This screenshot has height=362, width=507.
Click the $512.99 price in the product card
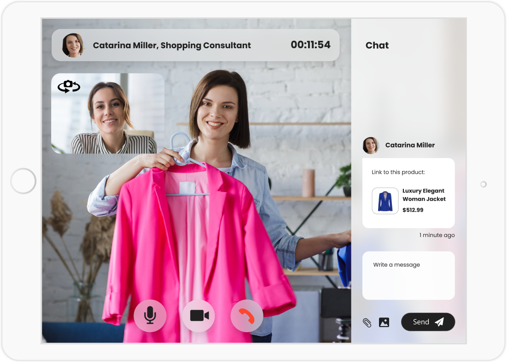click(x=413, y=210)
